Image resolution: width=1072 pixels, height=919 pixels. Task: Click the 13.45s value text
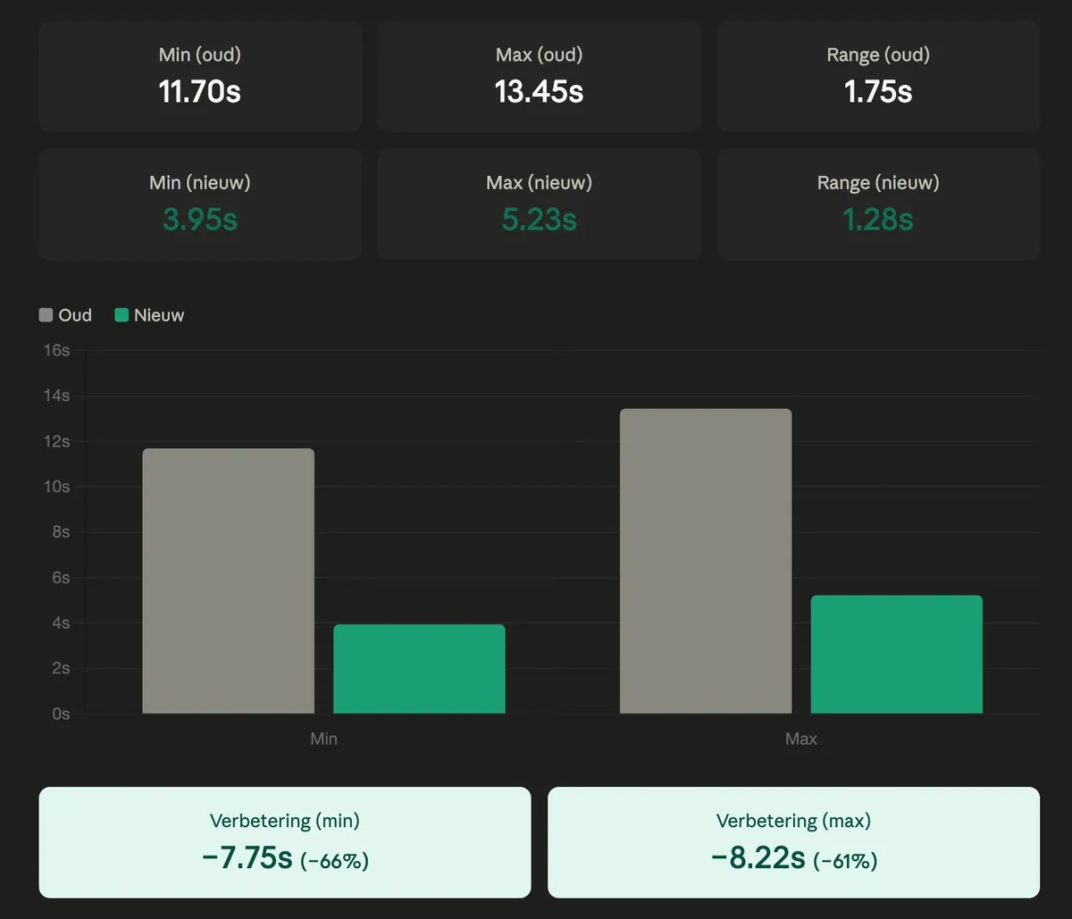tap(540, 91)
